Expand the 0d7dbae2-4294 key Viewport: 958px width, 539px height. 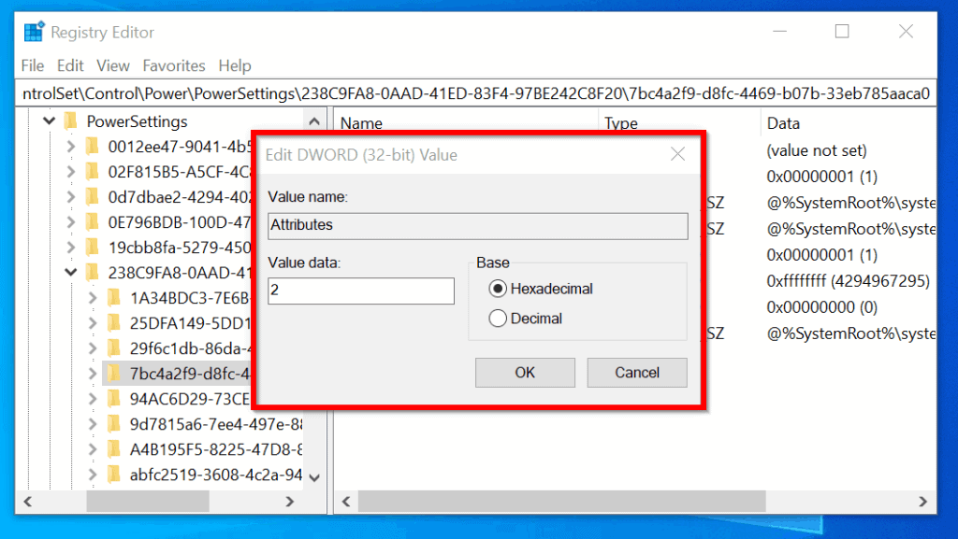[71, 197]
